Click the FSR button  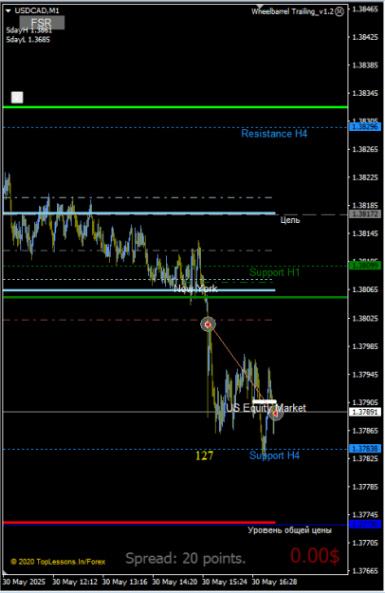click(42, 23)
